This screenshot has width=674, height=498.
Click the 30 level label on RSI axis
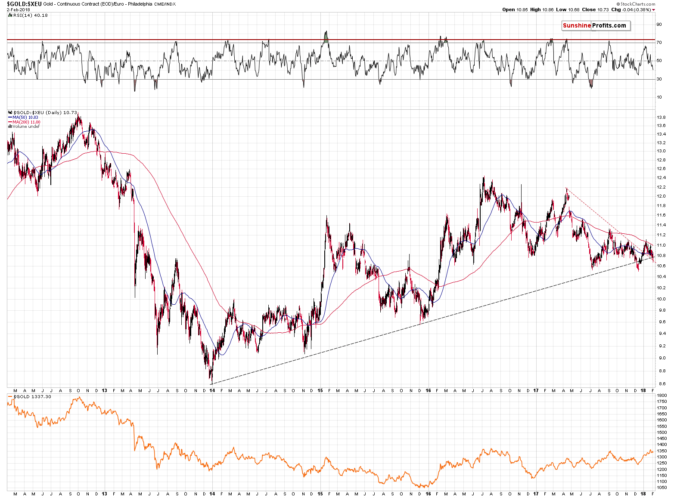[x=659, y=79]
